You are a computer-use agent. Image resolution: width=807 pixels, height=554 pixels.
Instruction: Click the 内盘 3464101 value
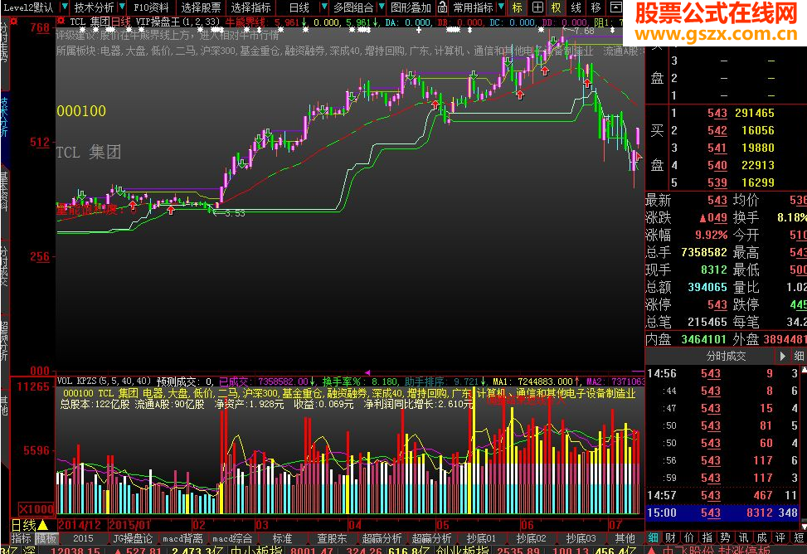pyautogui.click(x=703, y=339)
